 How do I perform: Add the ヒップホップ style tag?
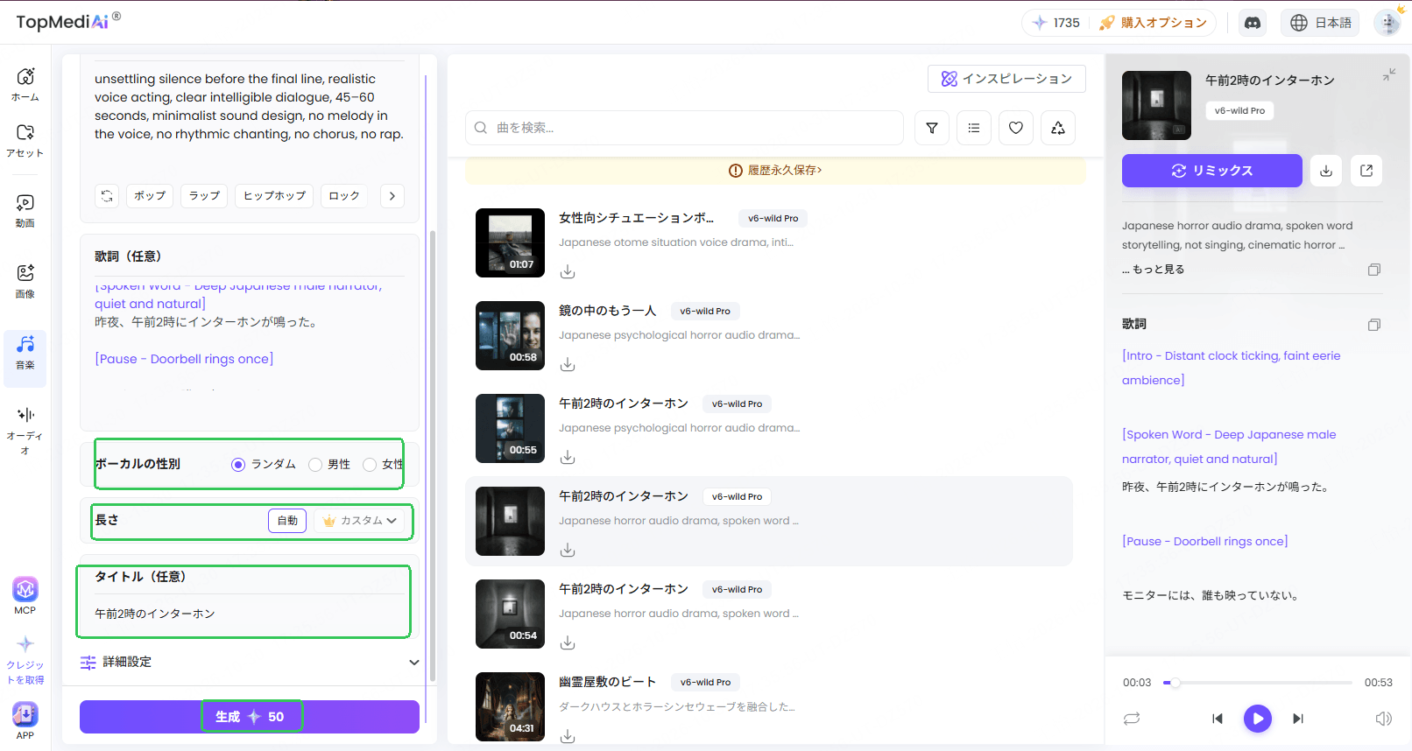click(x=275, y=196)
